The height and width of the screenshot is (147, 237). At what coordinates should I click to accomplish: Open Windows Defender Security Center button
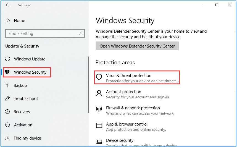coord(137,46)
